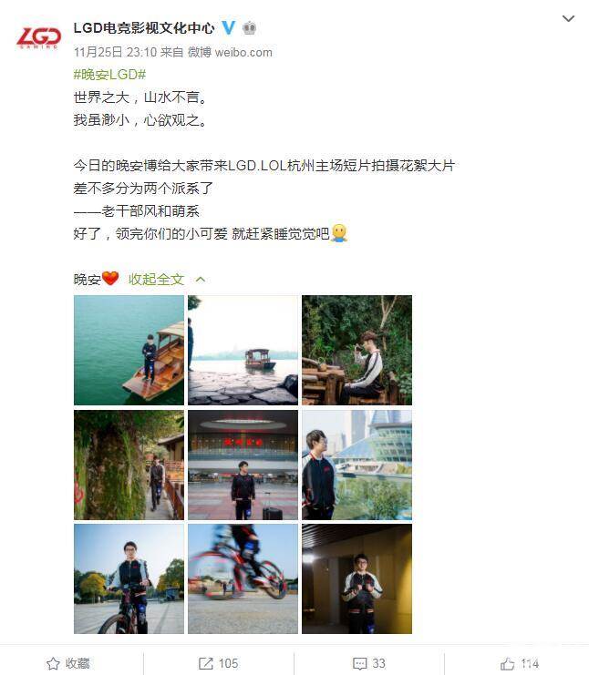Open the post options chevron menu

pyautogui.click(x=568, y=18)
